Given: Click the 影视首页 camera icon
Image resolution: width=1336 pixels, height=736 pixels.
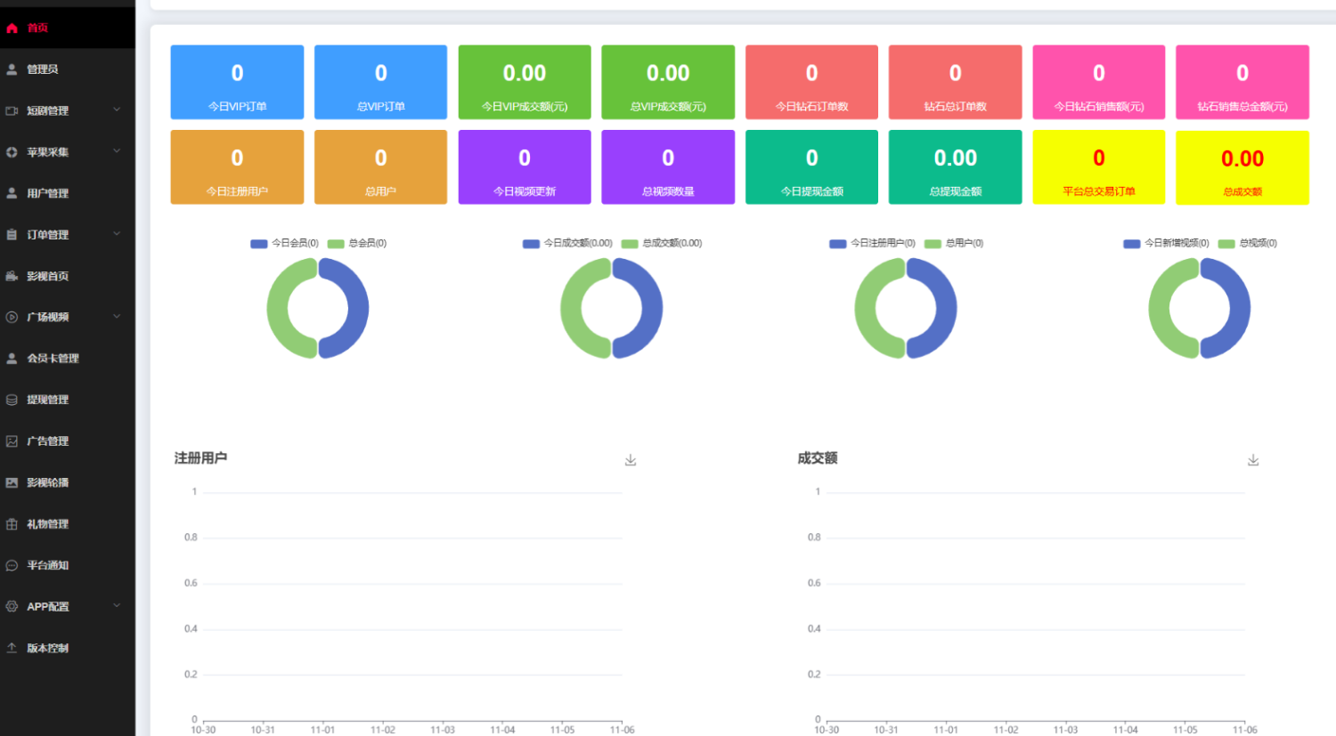Looking at the screenshot, I should 12,276.
